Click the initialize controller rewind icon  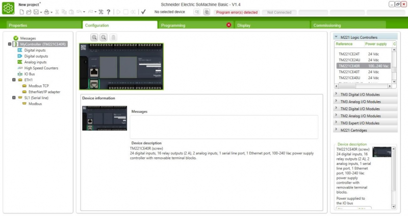[x=133, y=12]
